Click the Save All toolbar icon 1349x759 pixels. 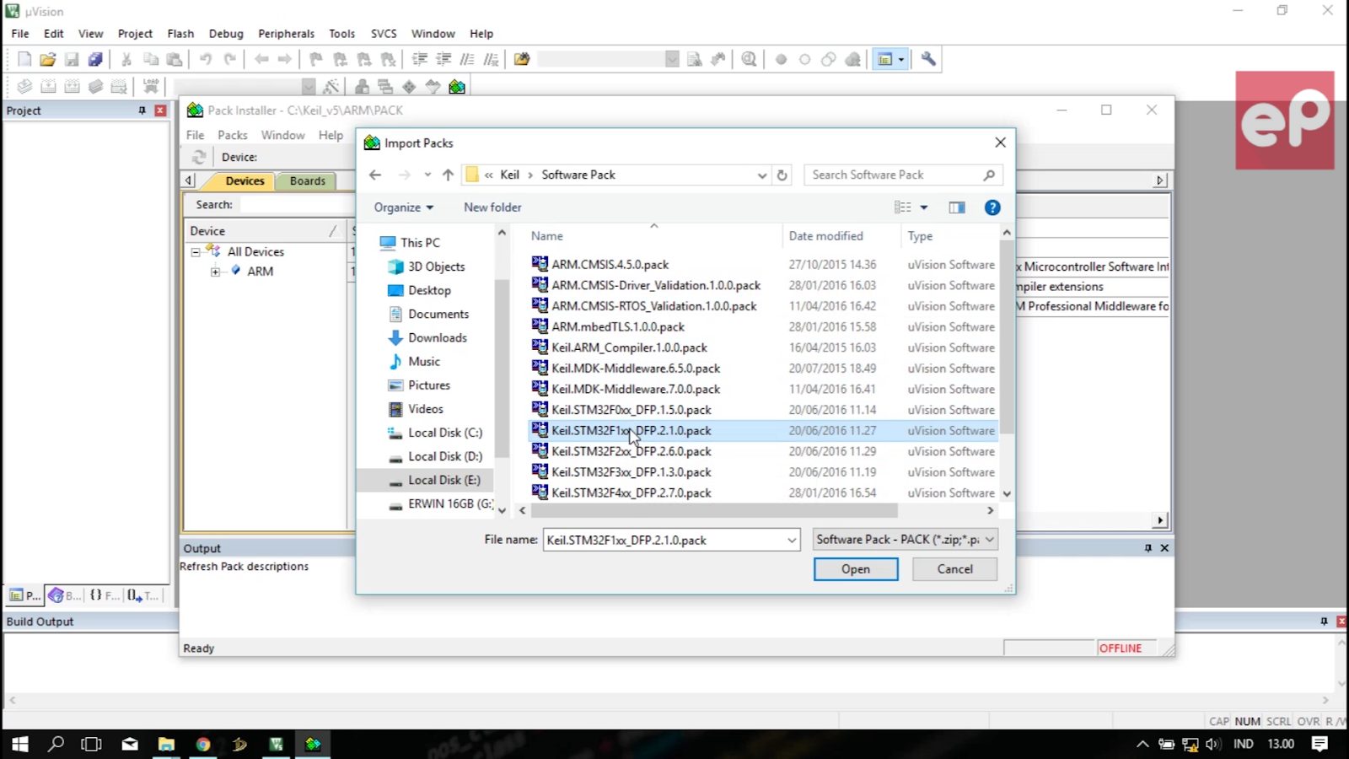point(95,59)
